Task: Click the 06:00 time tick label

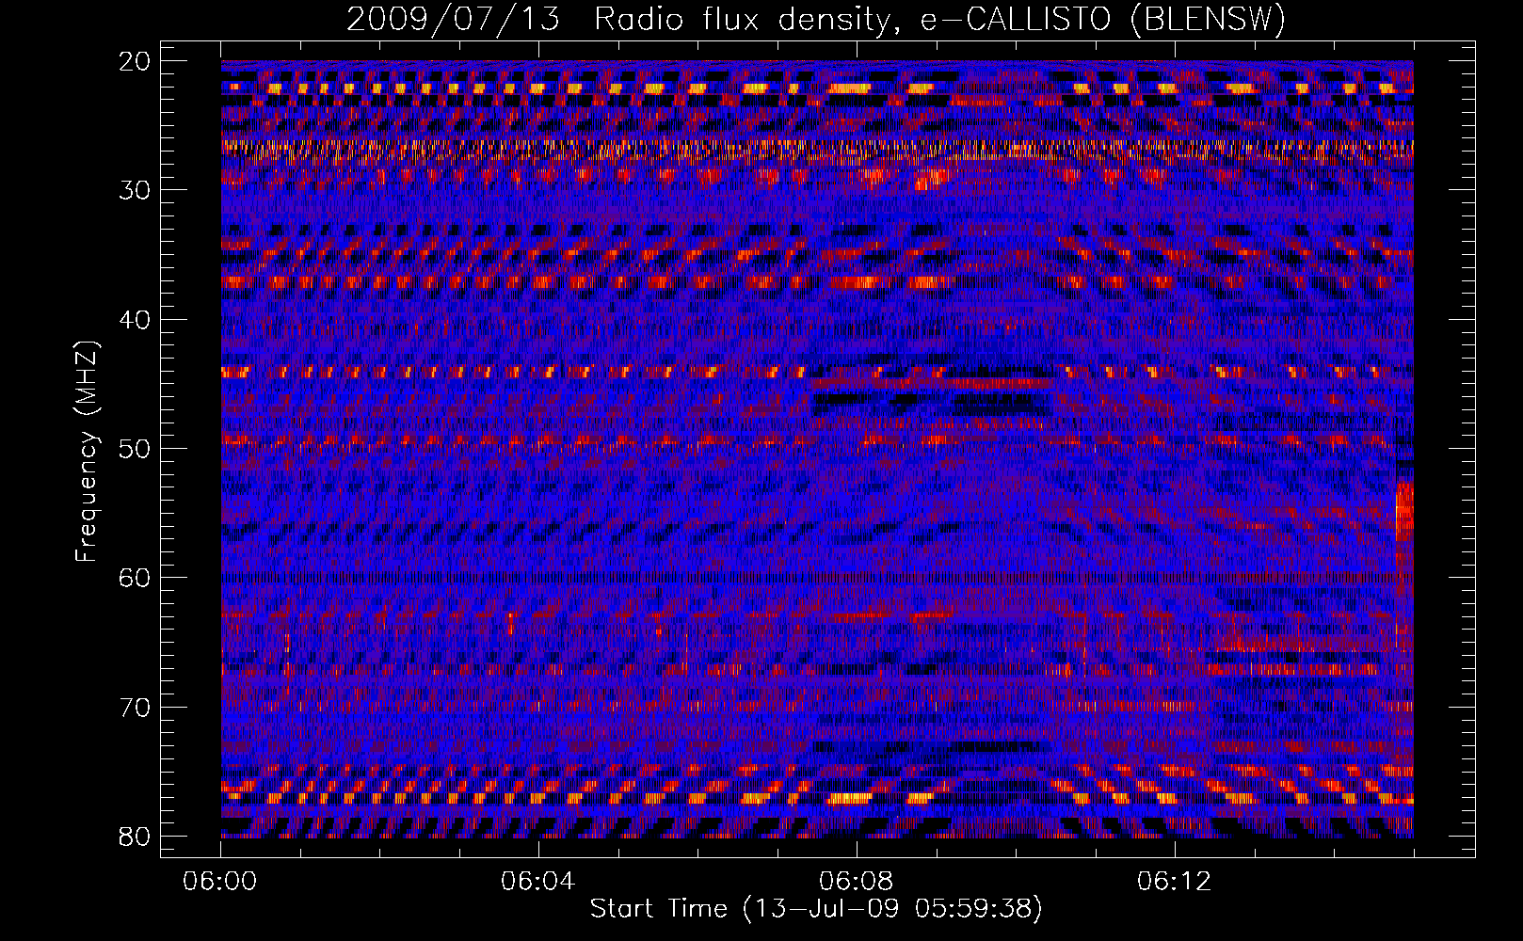Action: click(x=220, y=882)
